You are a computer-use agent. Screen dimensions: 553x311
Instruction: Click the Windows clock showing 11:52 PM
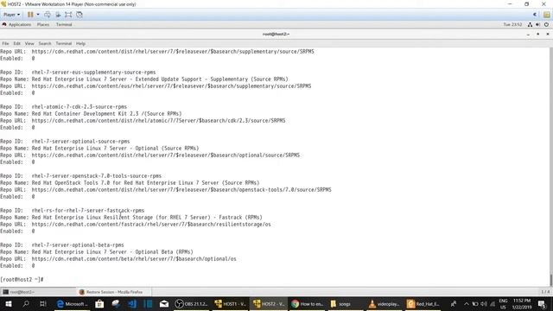522,303
